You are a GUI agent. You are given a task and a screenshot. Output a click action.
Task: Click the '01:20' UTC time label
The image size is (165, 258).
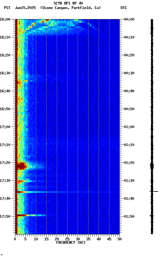pos(129,163)
